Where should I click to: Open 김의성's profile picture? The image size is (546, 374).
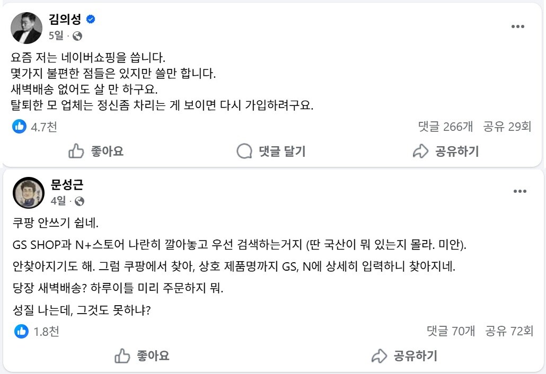click(27, 28)
